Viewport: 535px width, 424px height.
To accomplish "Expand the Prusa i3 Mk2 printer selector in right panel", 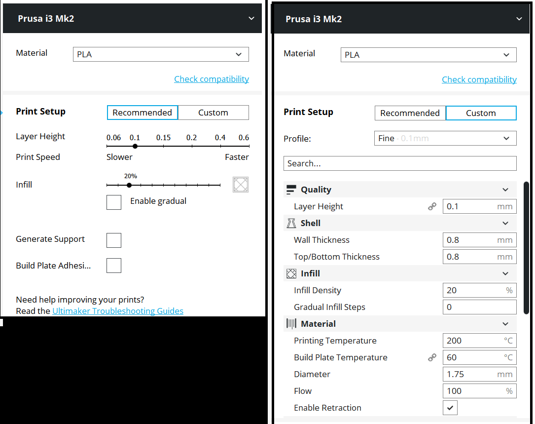I will pyautogui.click(x=402, y=19).
